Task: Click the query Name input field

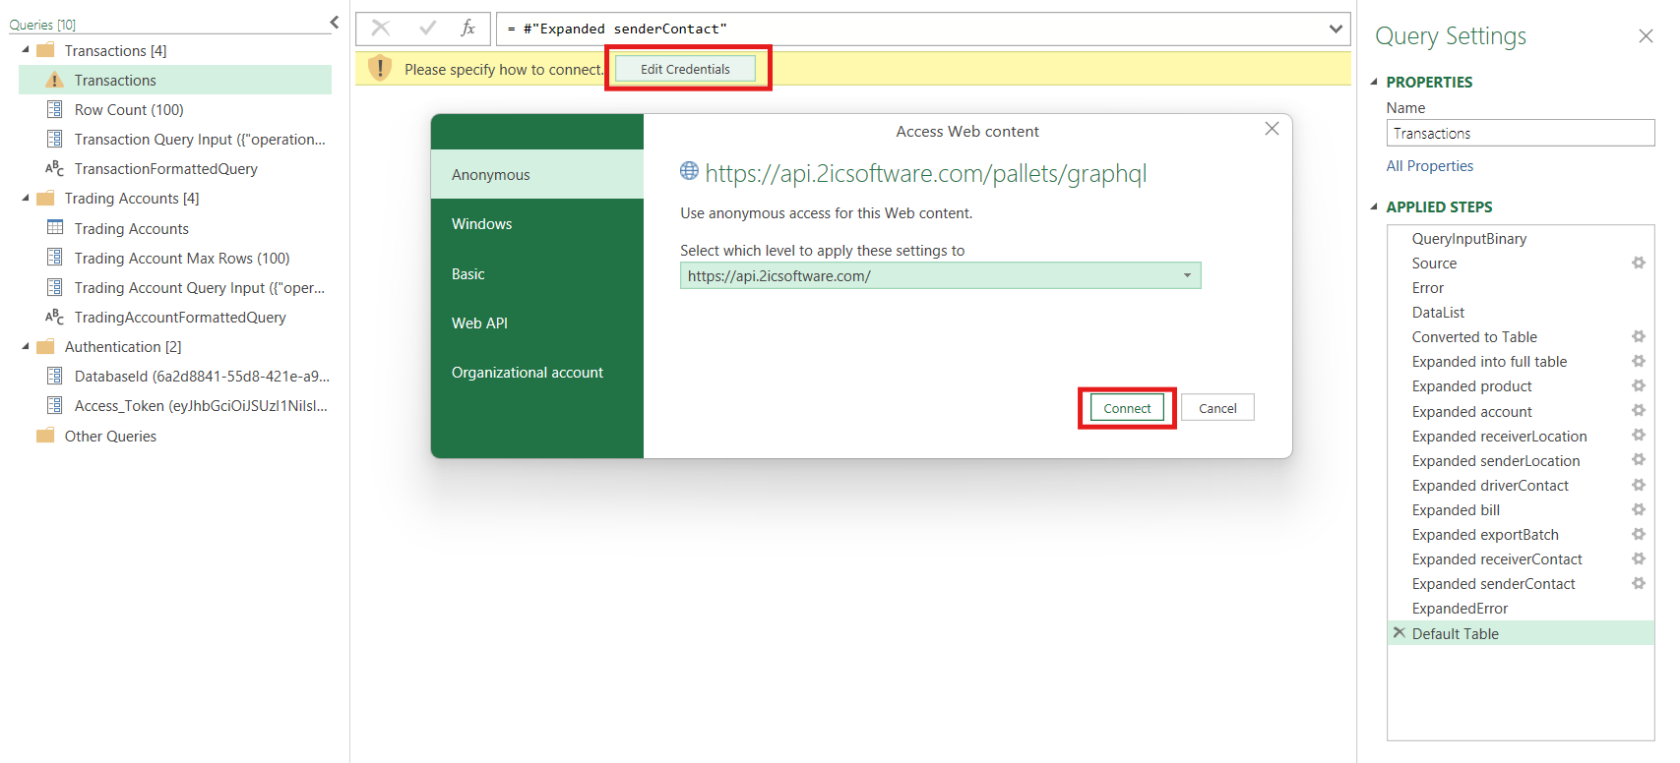Action: click(1520, 133)
